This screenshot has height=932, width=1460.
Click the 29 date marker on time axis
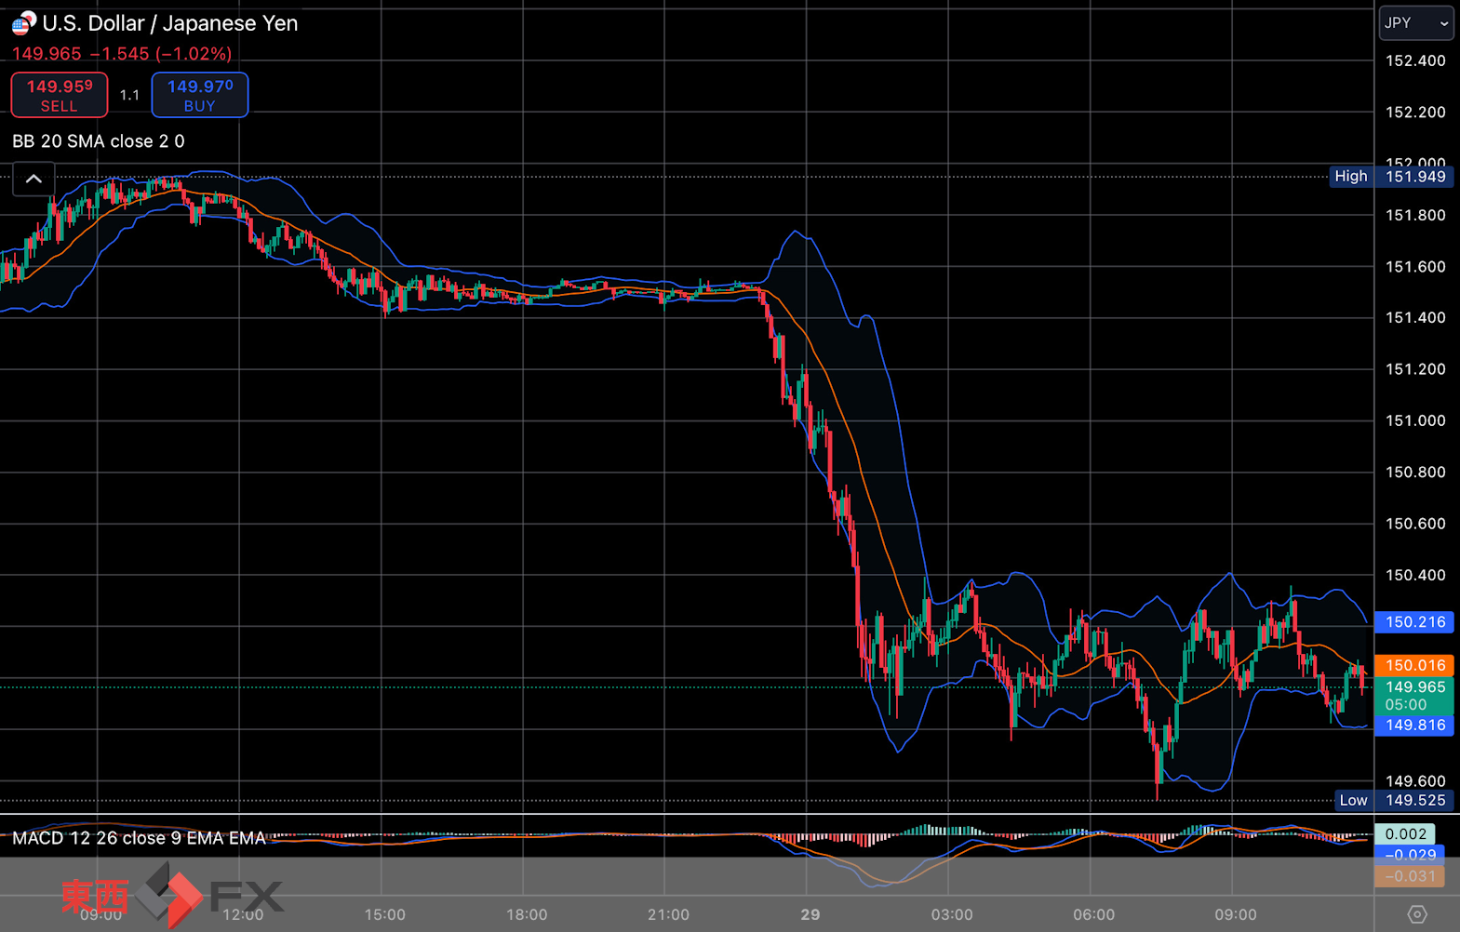tap(810, 914)
